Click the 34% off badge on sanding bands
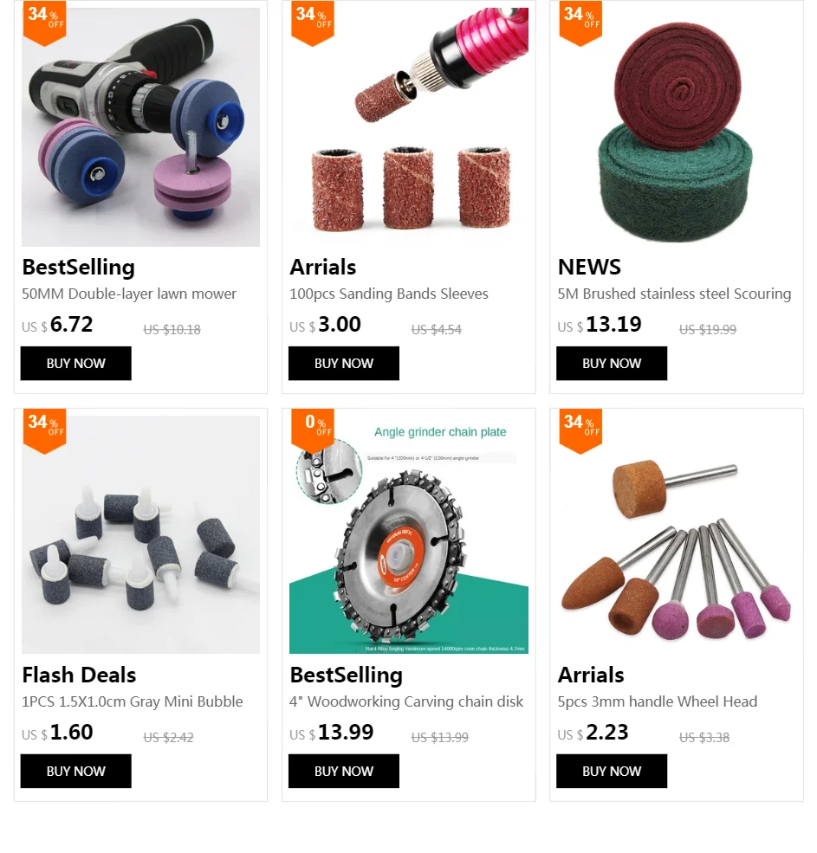The image size is (817, 853). click(x=313, y=23)
